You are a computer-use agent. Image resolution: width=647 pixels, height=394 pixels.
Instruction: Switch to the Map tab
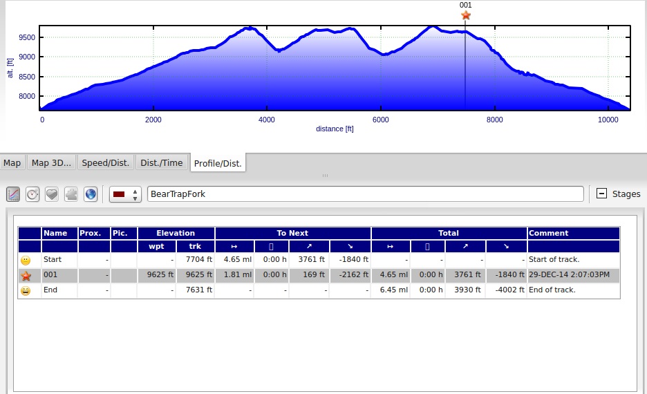pos(12,163)
